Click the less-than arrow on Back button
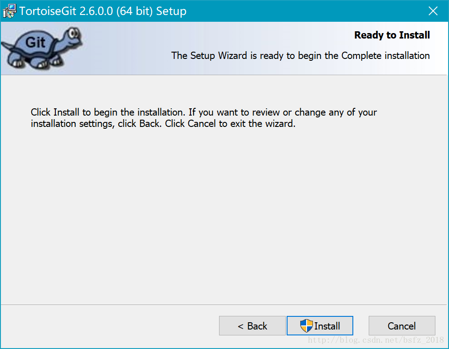The height and width of the screenshot is (349, 449). click(240, 326)
